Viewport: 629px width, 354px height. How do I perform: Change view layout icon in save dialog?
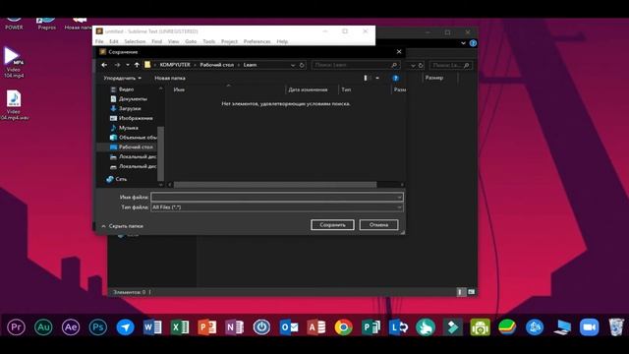(366, 78)
